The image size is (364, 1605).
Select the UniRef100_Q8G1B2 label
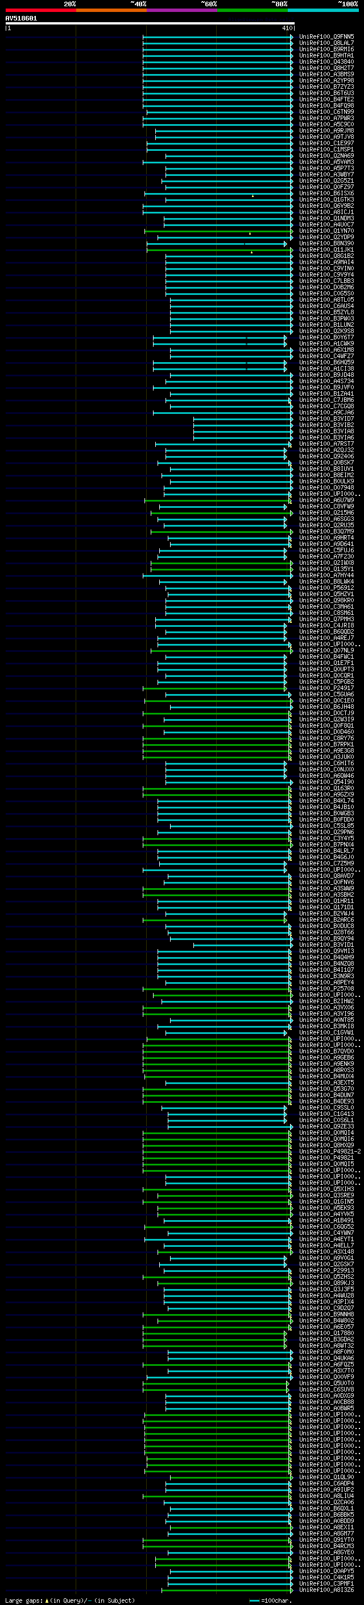click(x=326, y=256)
